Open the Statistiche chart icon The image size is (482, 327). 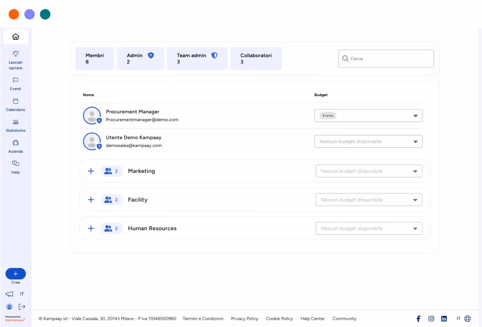pyautogui.click(x=16, y=122)
